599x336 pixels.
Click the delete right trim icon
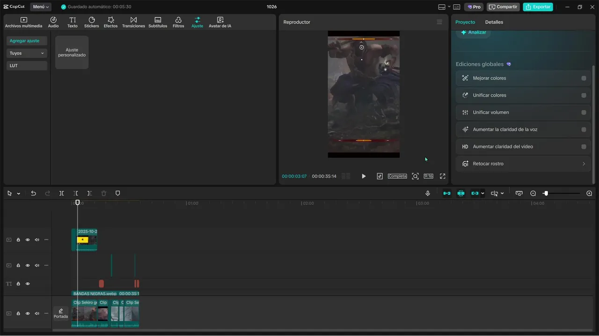(x=89, y=193)
